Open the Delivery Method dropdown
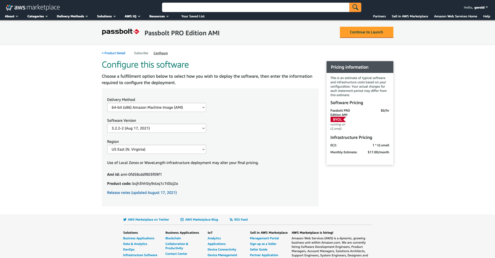 click(157, 107)
